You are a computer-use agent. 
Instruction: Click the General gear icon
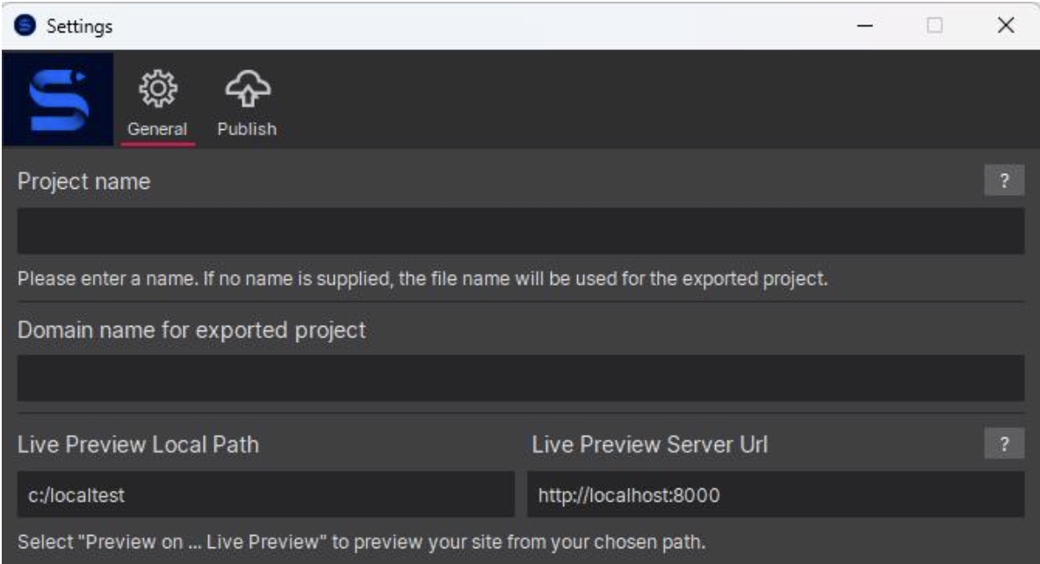coord(157,89)
